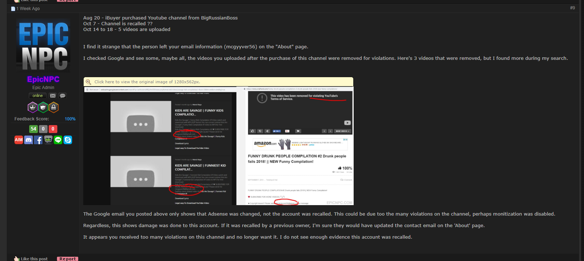The height and width of the screenshot is (261, 584).
Task: Send email via envelope icon
Action: click(x=53, y=96)
